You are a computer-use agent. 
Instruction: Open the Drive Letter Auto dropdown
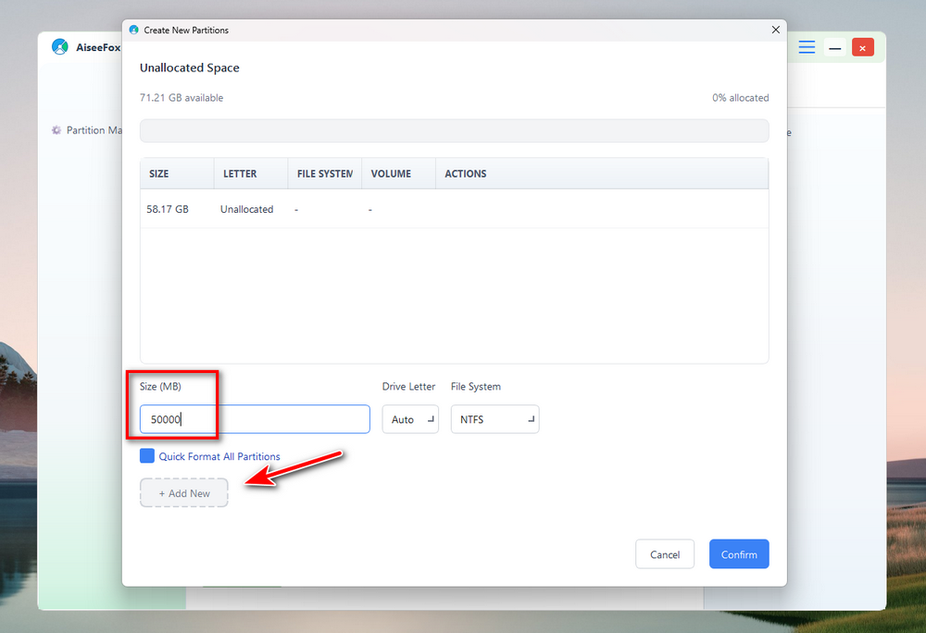click(410, 419)
